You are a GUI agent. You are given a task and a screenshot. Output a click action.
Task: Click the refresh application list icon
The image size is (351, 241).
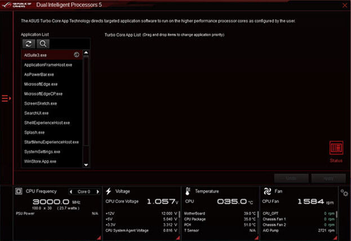tap(28, 43)
